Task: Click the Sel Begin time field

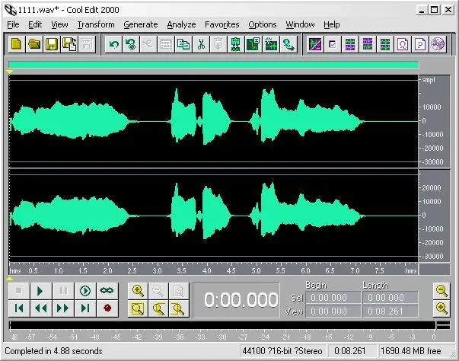Action: coord(333,298)
